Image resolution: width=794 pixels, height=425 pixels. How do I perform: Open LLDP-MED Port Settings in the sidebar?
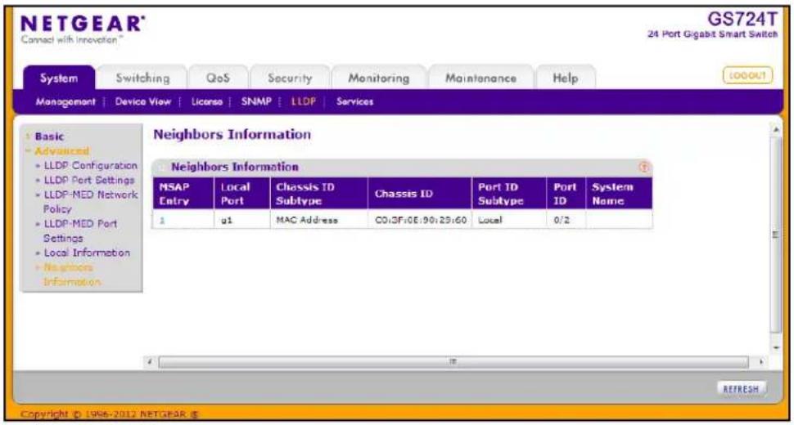tap(80, 230)
